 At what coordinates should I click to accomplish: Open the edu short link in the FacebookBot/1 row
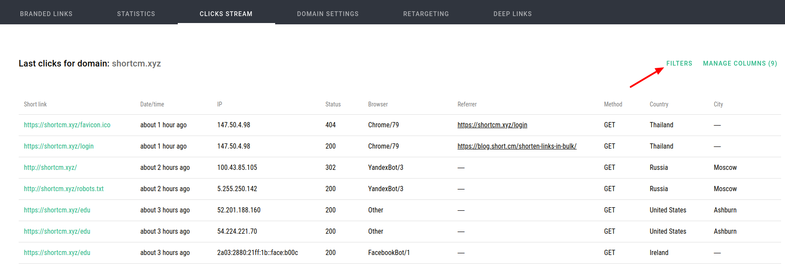click(x=57, y=253)
